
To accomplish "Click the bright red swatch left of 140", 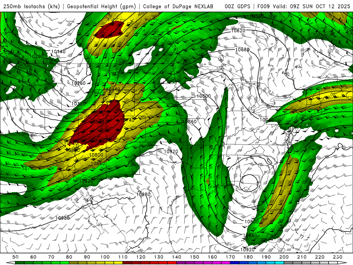I will [x=172, y=263].
